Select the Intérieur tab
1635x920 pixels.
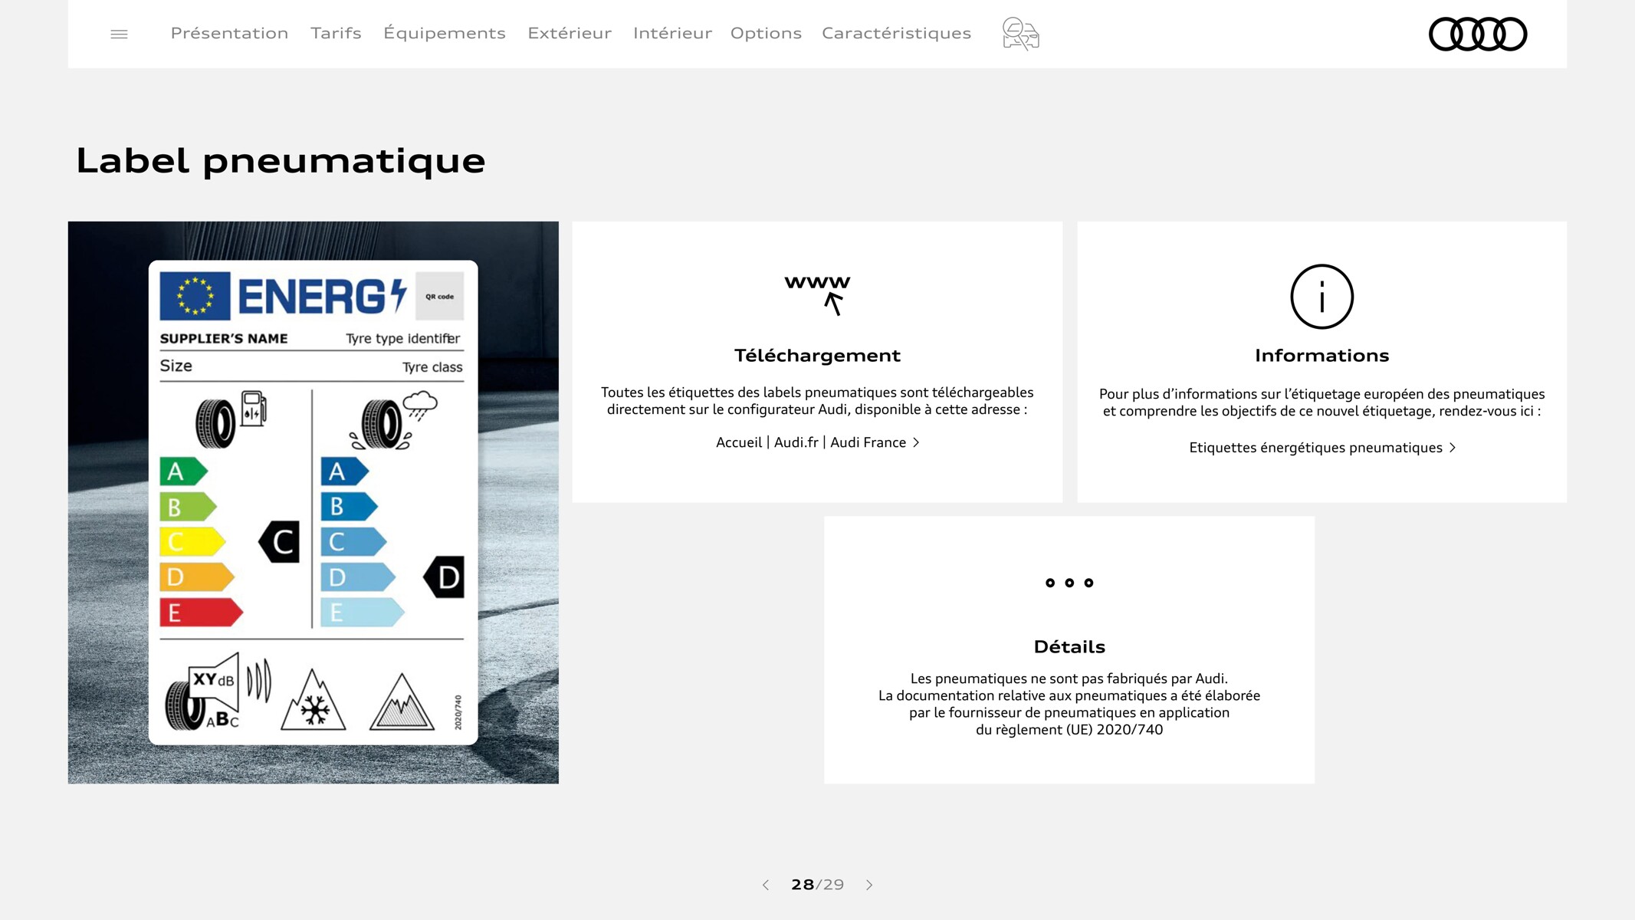[x=672, y=33]
